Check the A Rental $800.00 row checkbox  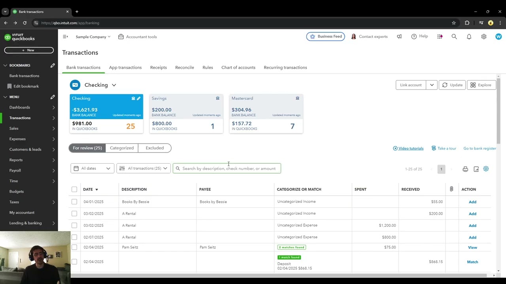[x=74, y=237]
